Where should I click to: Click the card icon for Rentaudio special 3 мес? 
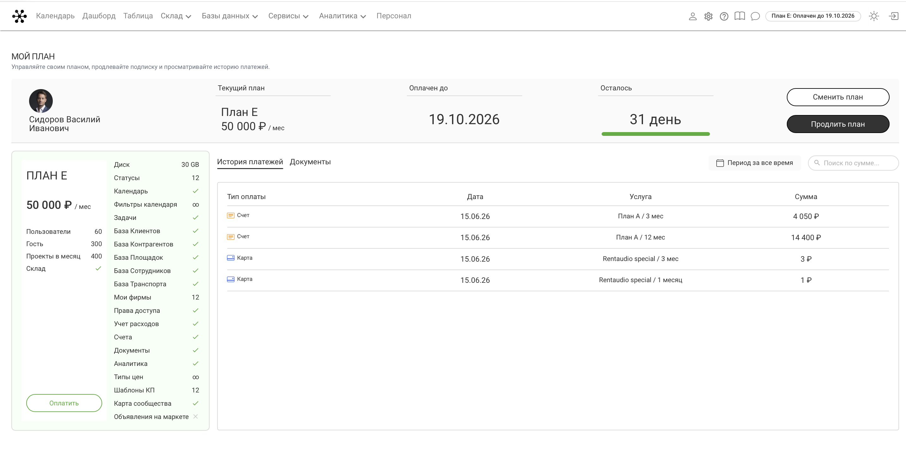point(231,258)
